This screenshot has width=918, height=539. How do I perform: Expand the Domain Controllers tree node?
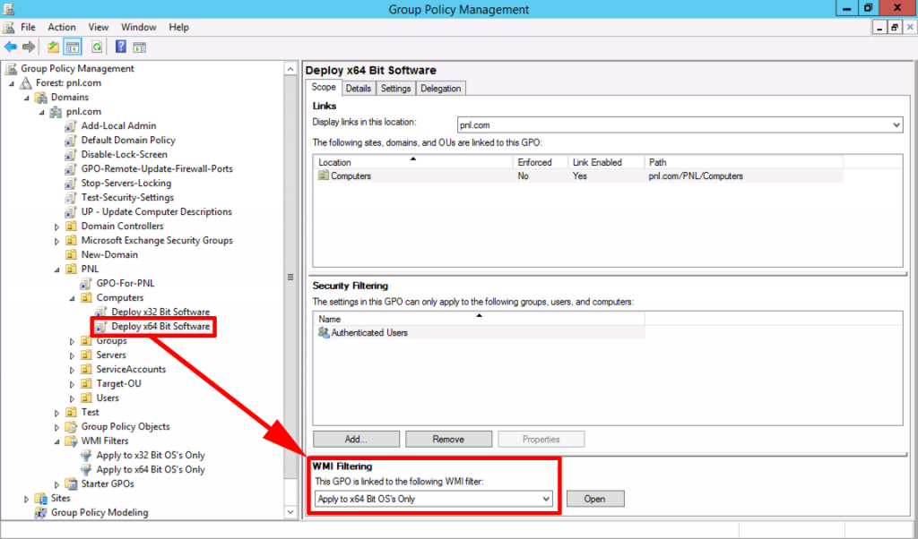(57, 226)
